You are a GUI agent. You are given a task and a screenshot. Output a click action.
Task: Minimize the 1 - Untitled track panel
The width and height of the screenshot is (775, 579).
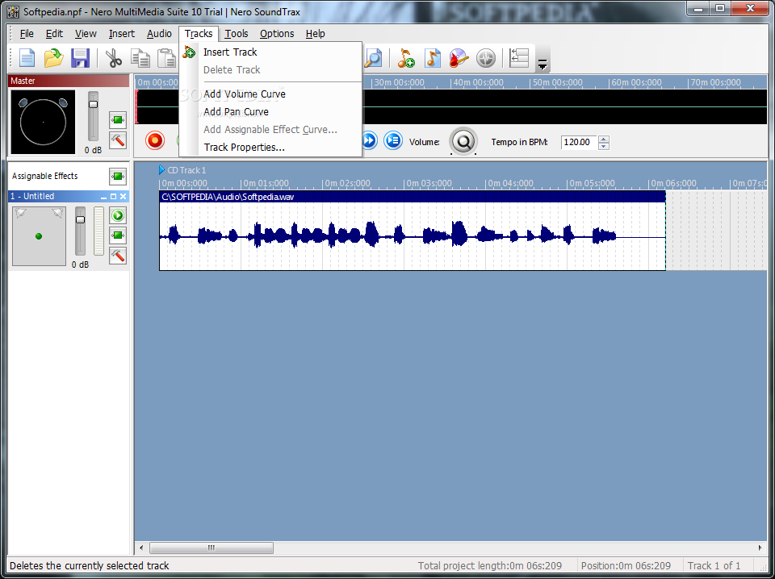point(104,197)
